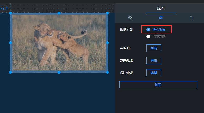Click the top-center resize handle of image

[59, 13]
